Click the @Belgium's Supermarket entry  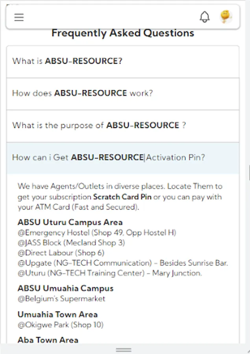[61, 299]
